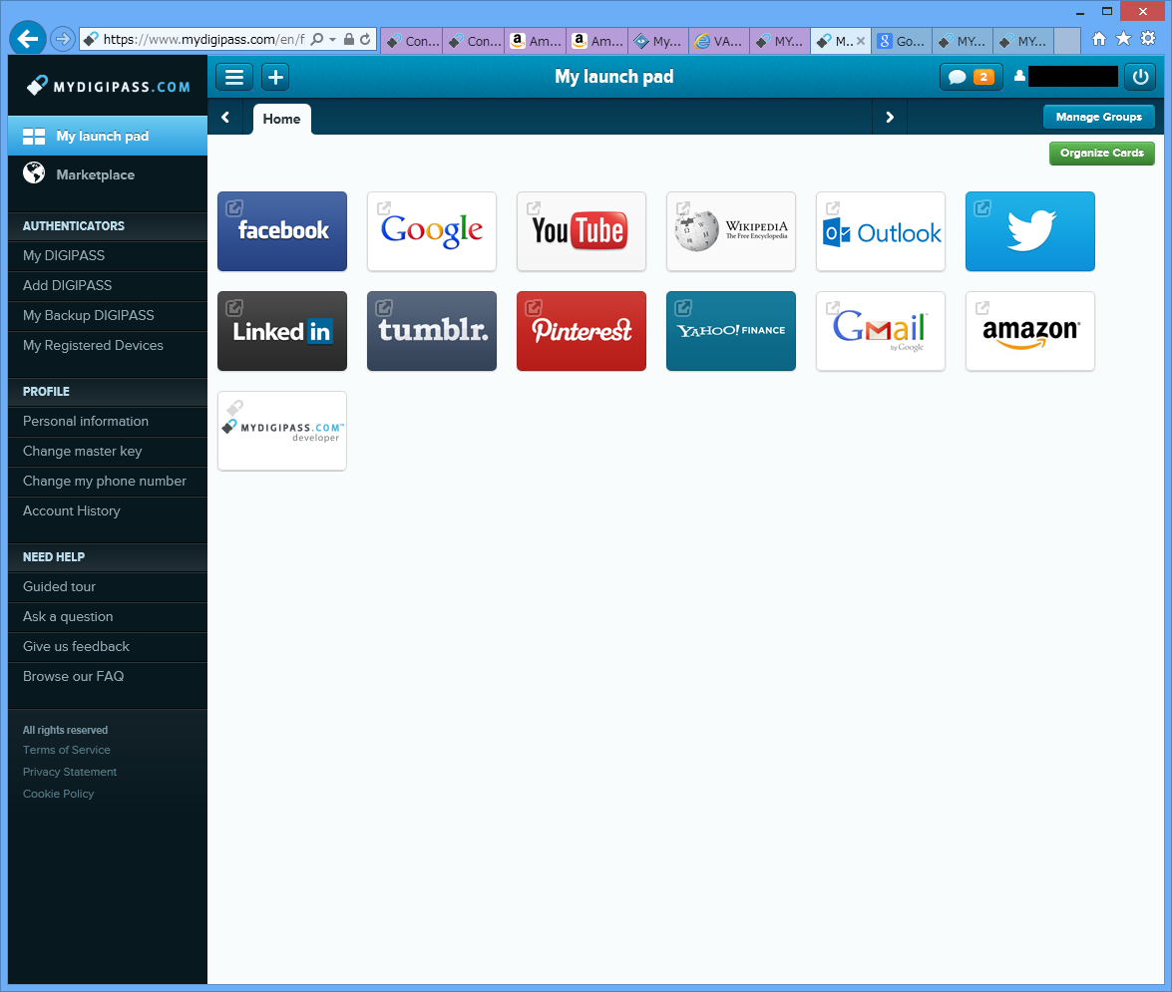View My Registered Devices
Image resolution: width=1172 pixels, height=992 pixels.
[108, 345]
